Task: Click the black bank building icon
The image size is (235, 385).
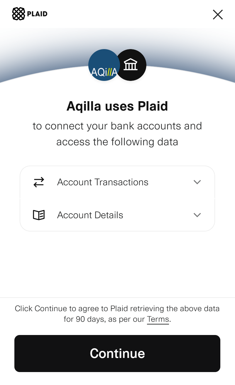Action: click(131, 65)
